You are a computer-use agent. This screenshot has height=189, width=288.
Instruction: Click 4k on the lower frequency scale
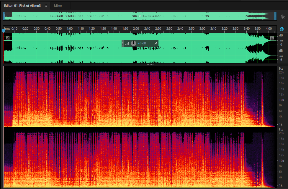[281, 177]
